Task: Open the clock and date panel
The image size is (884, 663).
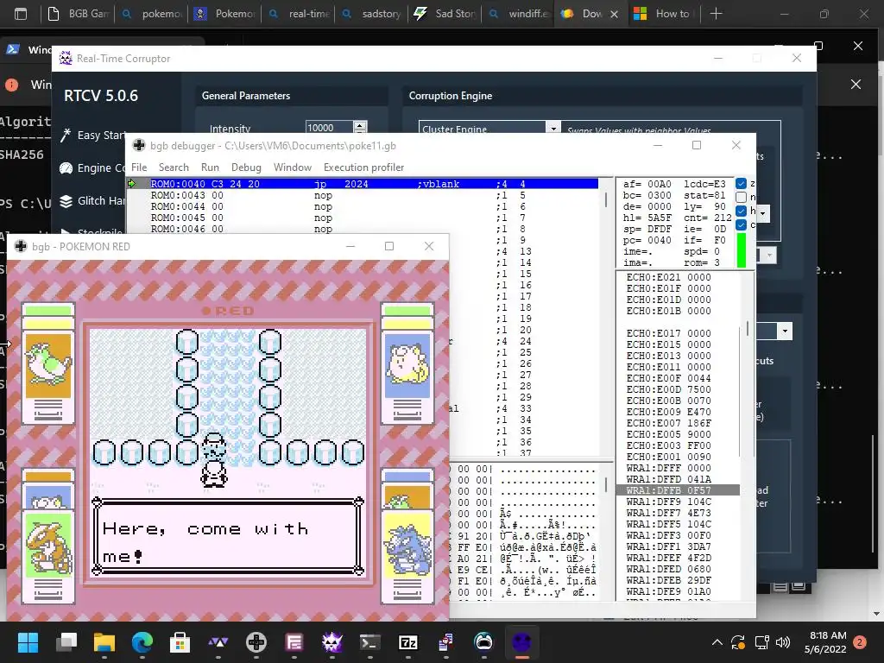Action: click(826, 641)
